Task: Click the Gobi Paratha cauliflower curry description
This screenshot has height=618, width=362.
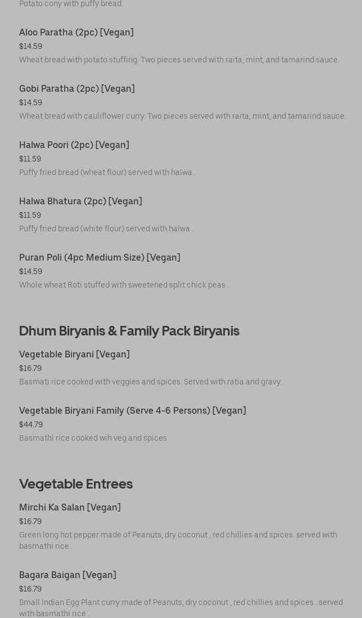Action: [x=183, y=117]
